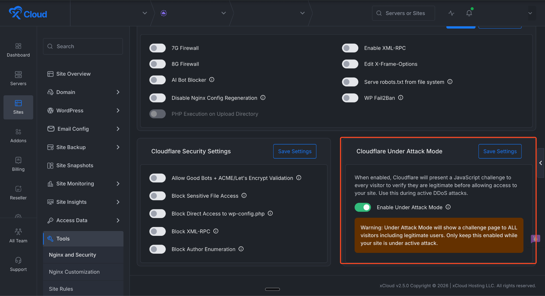This screenshot has width=545, height=296.
Task: Expand the Site Backup menu
Action: (83, 147)
